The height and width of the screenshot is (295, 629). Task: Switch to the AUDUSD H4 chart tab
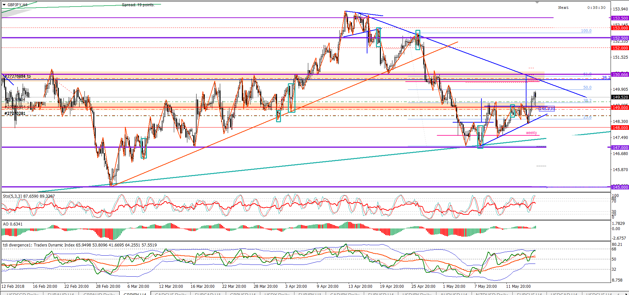[454, 294]
